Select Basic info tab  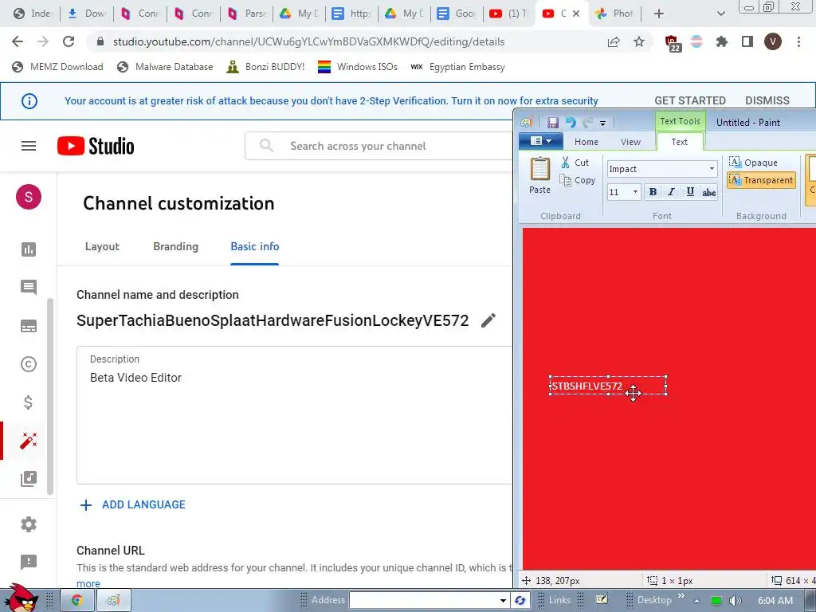click(x=254, y=247)
